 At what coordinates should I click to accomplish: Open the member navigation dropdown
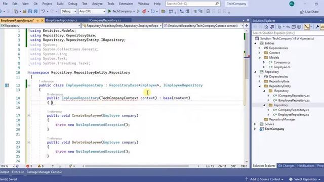point(204,26)
